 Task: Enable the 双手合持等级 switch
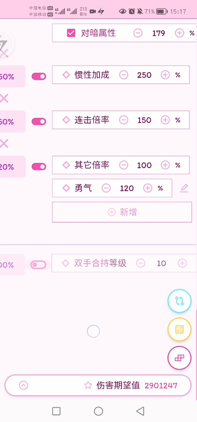click(x=38, y=265)
